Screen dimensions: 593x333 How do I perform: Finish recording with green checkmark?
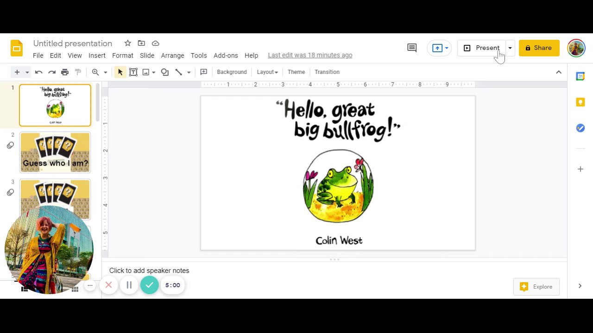click(x=149, y=285)
